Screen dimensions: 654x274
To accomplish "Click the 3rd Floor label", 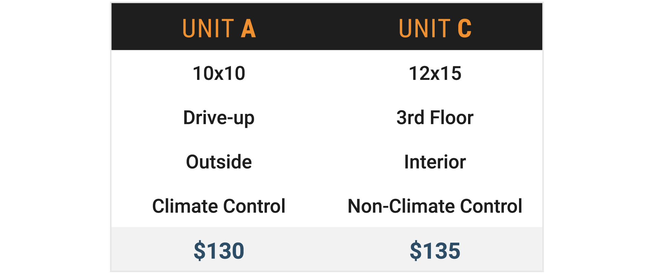I will point(435,118).
